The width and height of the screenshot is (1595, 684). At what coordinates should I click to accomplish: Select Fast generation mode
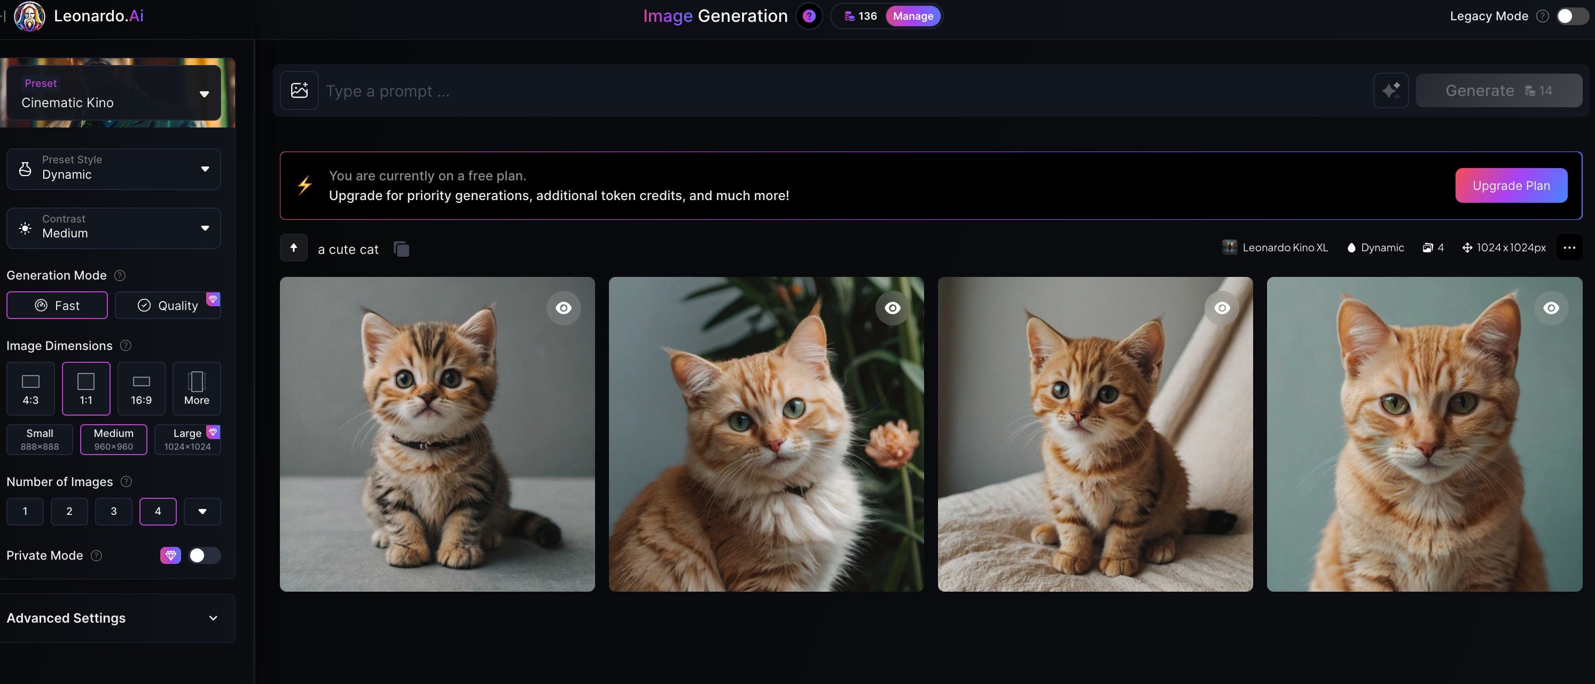click(x=57, y=305)
